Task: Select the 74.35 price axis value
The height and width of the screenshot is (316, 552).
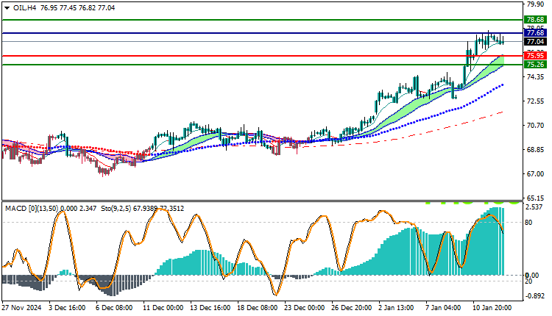Action: pos(535,77)
